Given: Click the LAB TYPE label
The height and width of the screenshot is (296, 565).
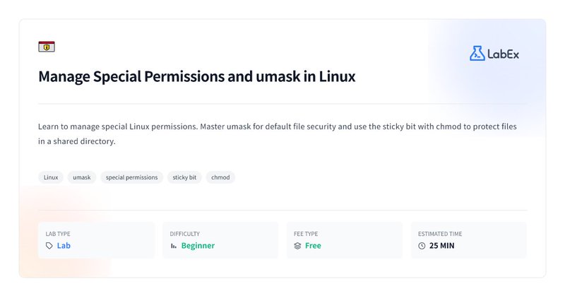Looking at the screenshot, I should point(58,234).
